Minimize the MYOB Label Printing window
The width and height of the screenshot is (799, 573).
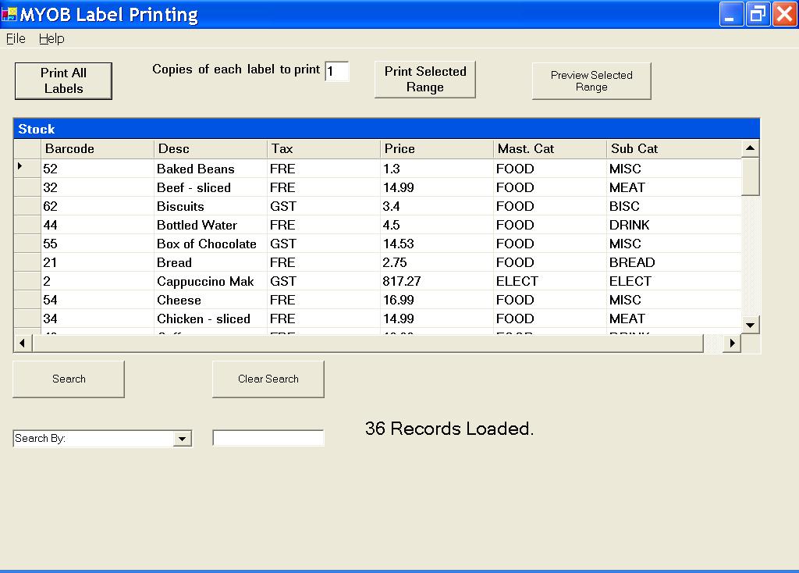point(730,14)
